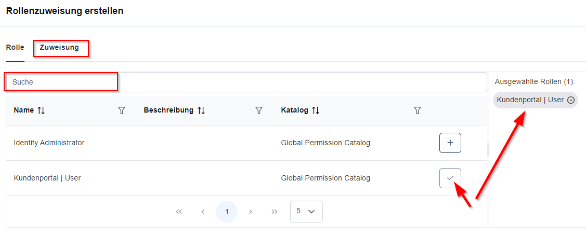586x237 pixels.
Task: Open the Katalog column filter funnel
Action: click(417, 110)
